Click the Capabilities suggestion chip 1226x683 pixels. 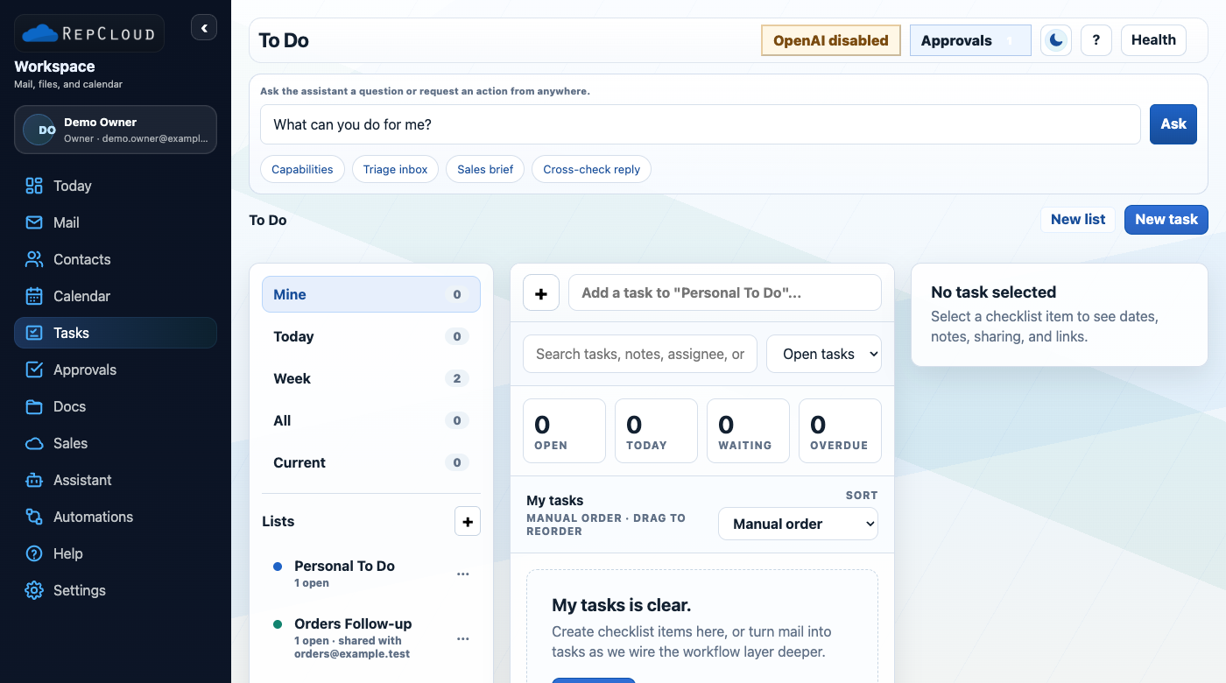[x=302, y=169]
